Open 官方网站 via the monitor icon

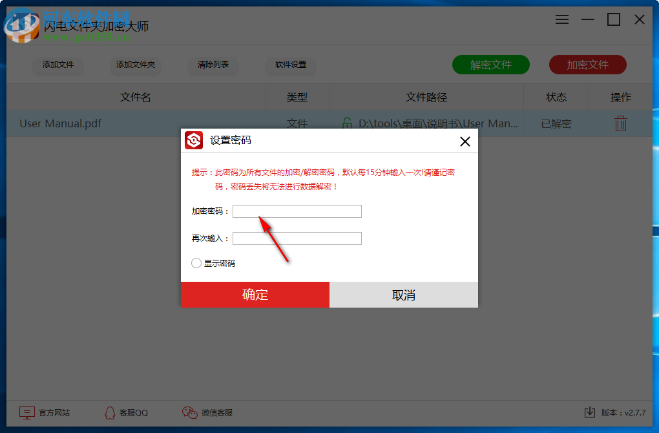[26, 412]
